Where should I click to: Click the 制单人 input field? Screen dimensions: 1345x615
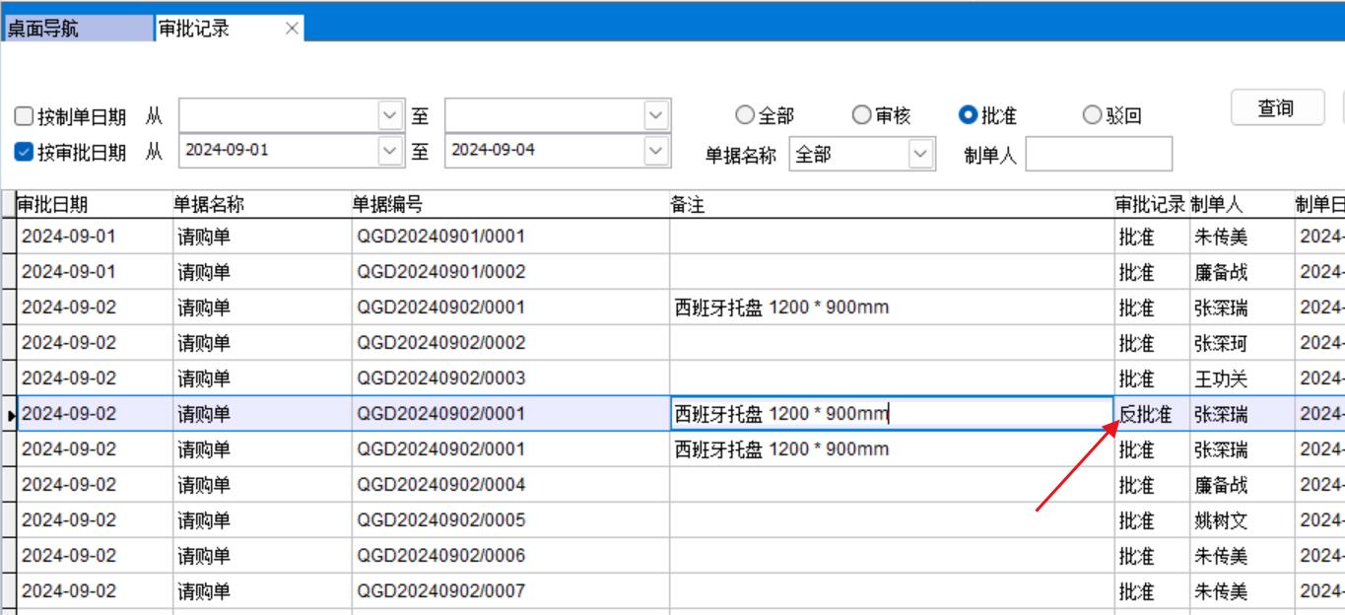[x=1099, y=154]
